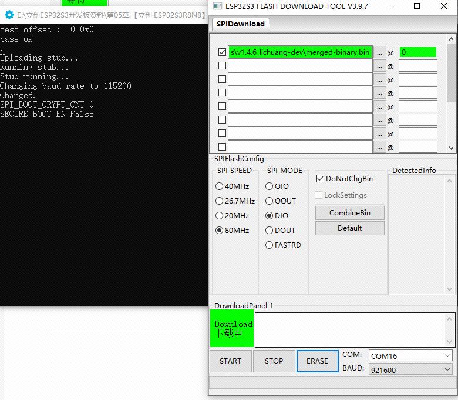458x400 pixels.
Task: Click the merged-binary.bin file path field
Action: pyautogui.click(x=300, y=52)
